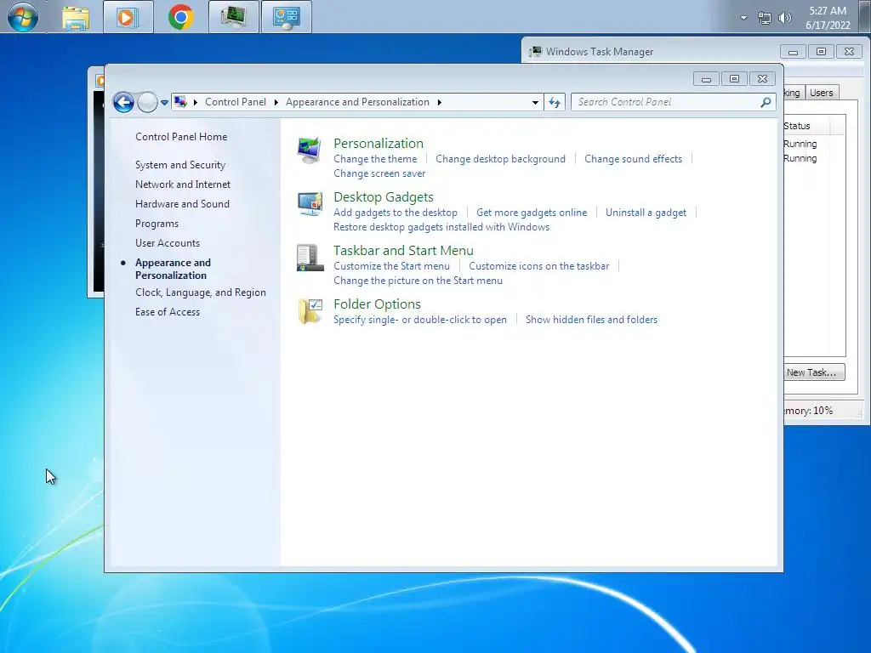Click Change the picture on the Start menu
The width and height of the screenshot is (871, 653).
click(x=418, y=281)
